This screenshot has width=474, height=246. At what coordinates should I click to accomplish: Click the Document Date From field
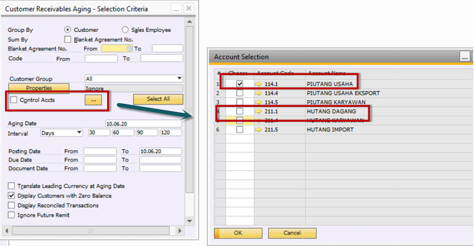[100, 168]
